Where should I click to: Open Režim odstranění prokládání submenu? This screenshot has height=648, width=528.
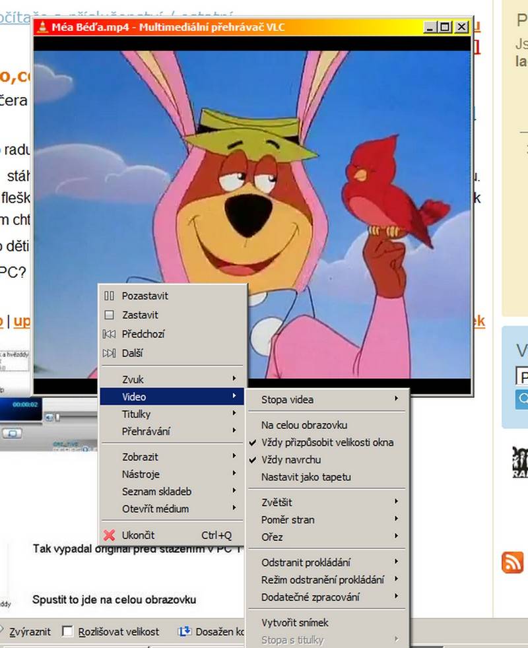327,580
